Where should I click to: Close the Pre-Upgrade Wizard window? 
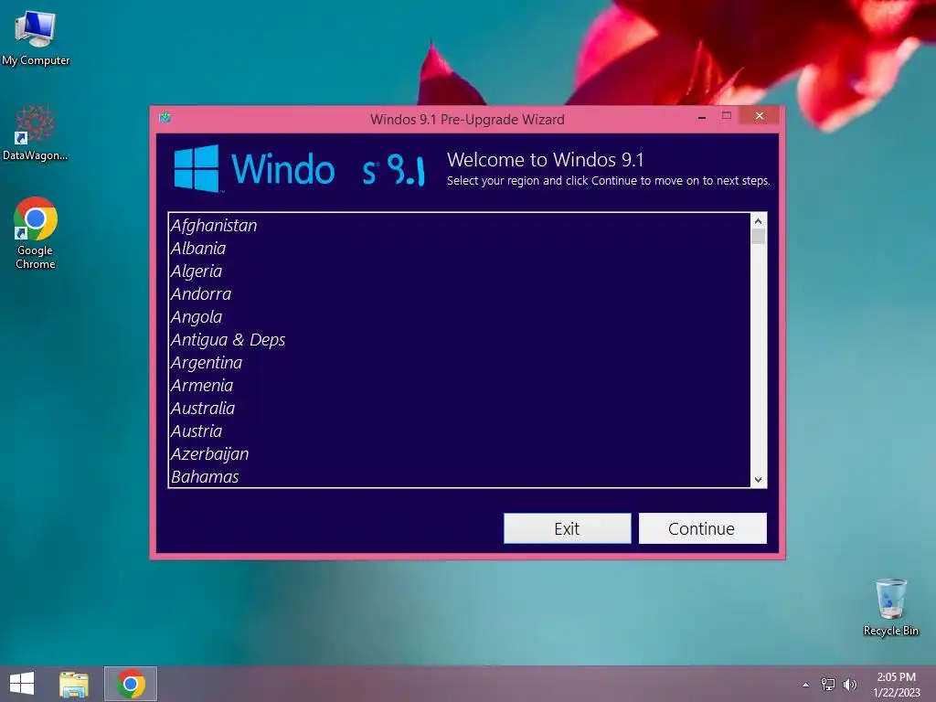pyautogui.click(x=760, y=116)
